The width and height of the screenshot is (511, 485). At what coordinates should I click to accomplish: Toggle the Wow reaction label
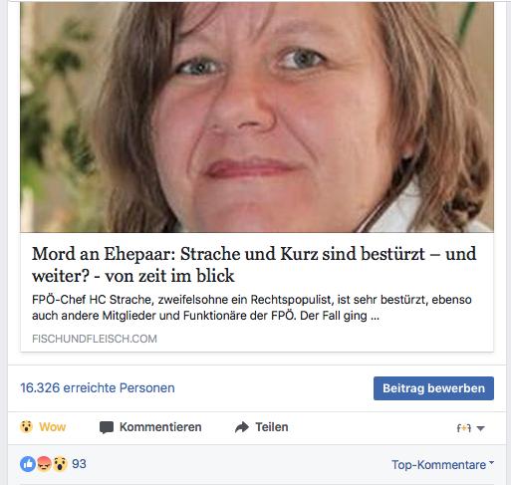53,427
